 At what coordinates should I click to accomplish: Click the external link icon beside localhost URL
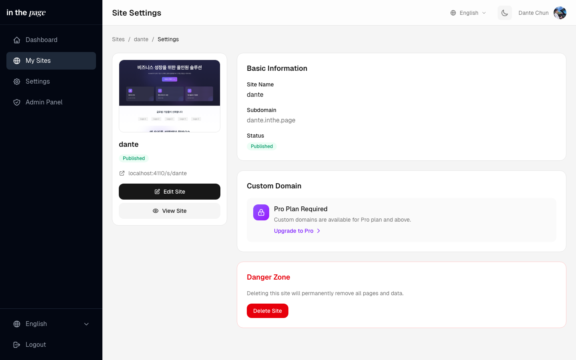[122, 173]
